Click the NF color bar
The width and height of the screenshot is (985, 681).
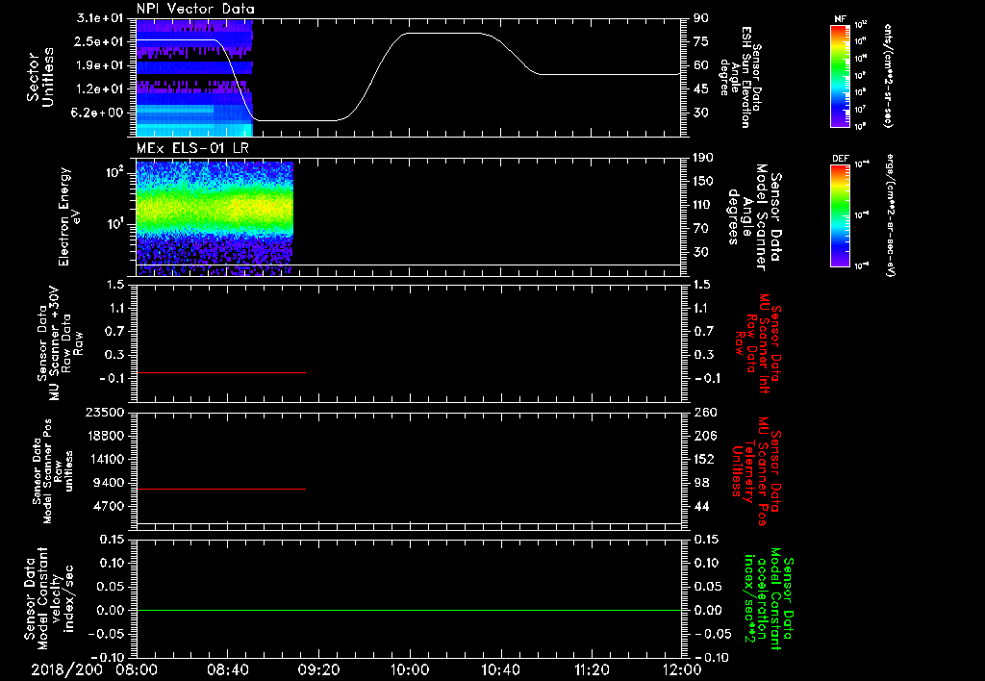point(840,75)
